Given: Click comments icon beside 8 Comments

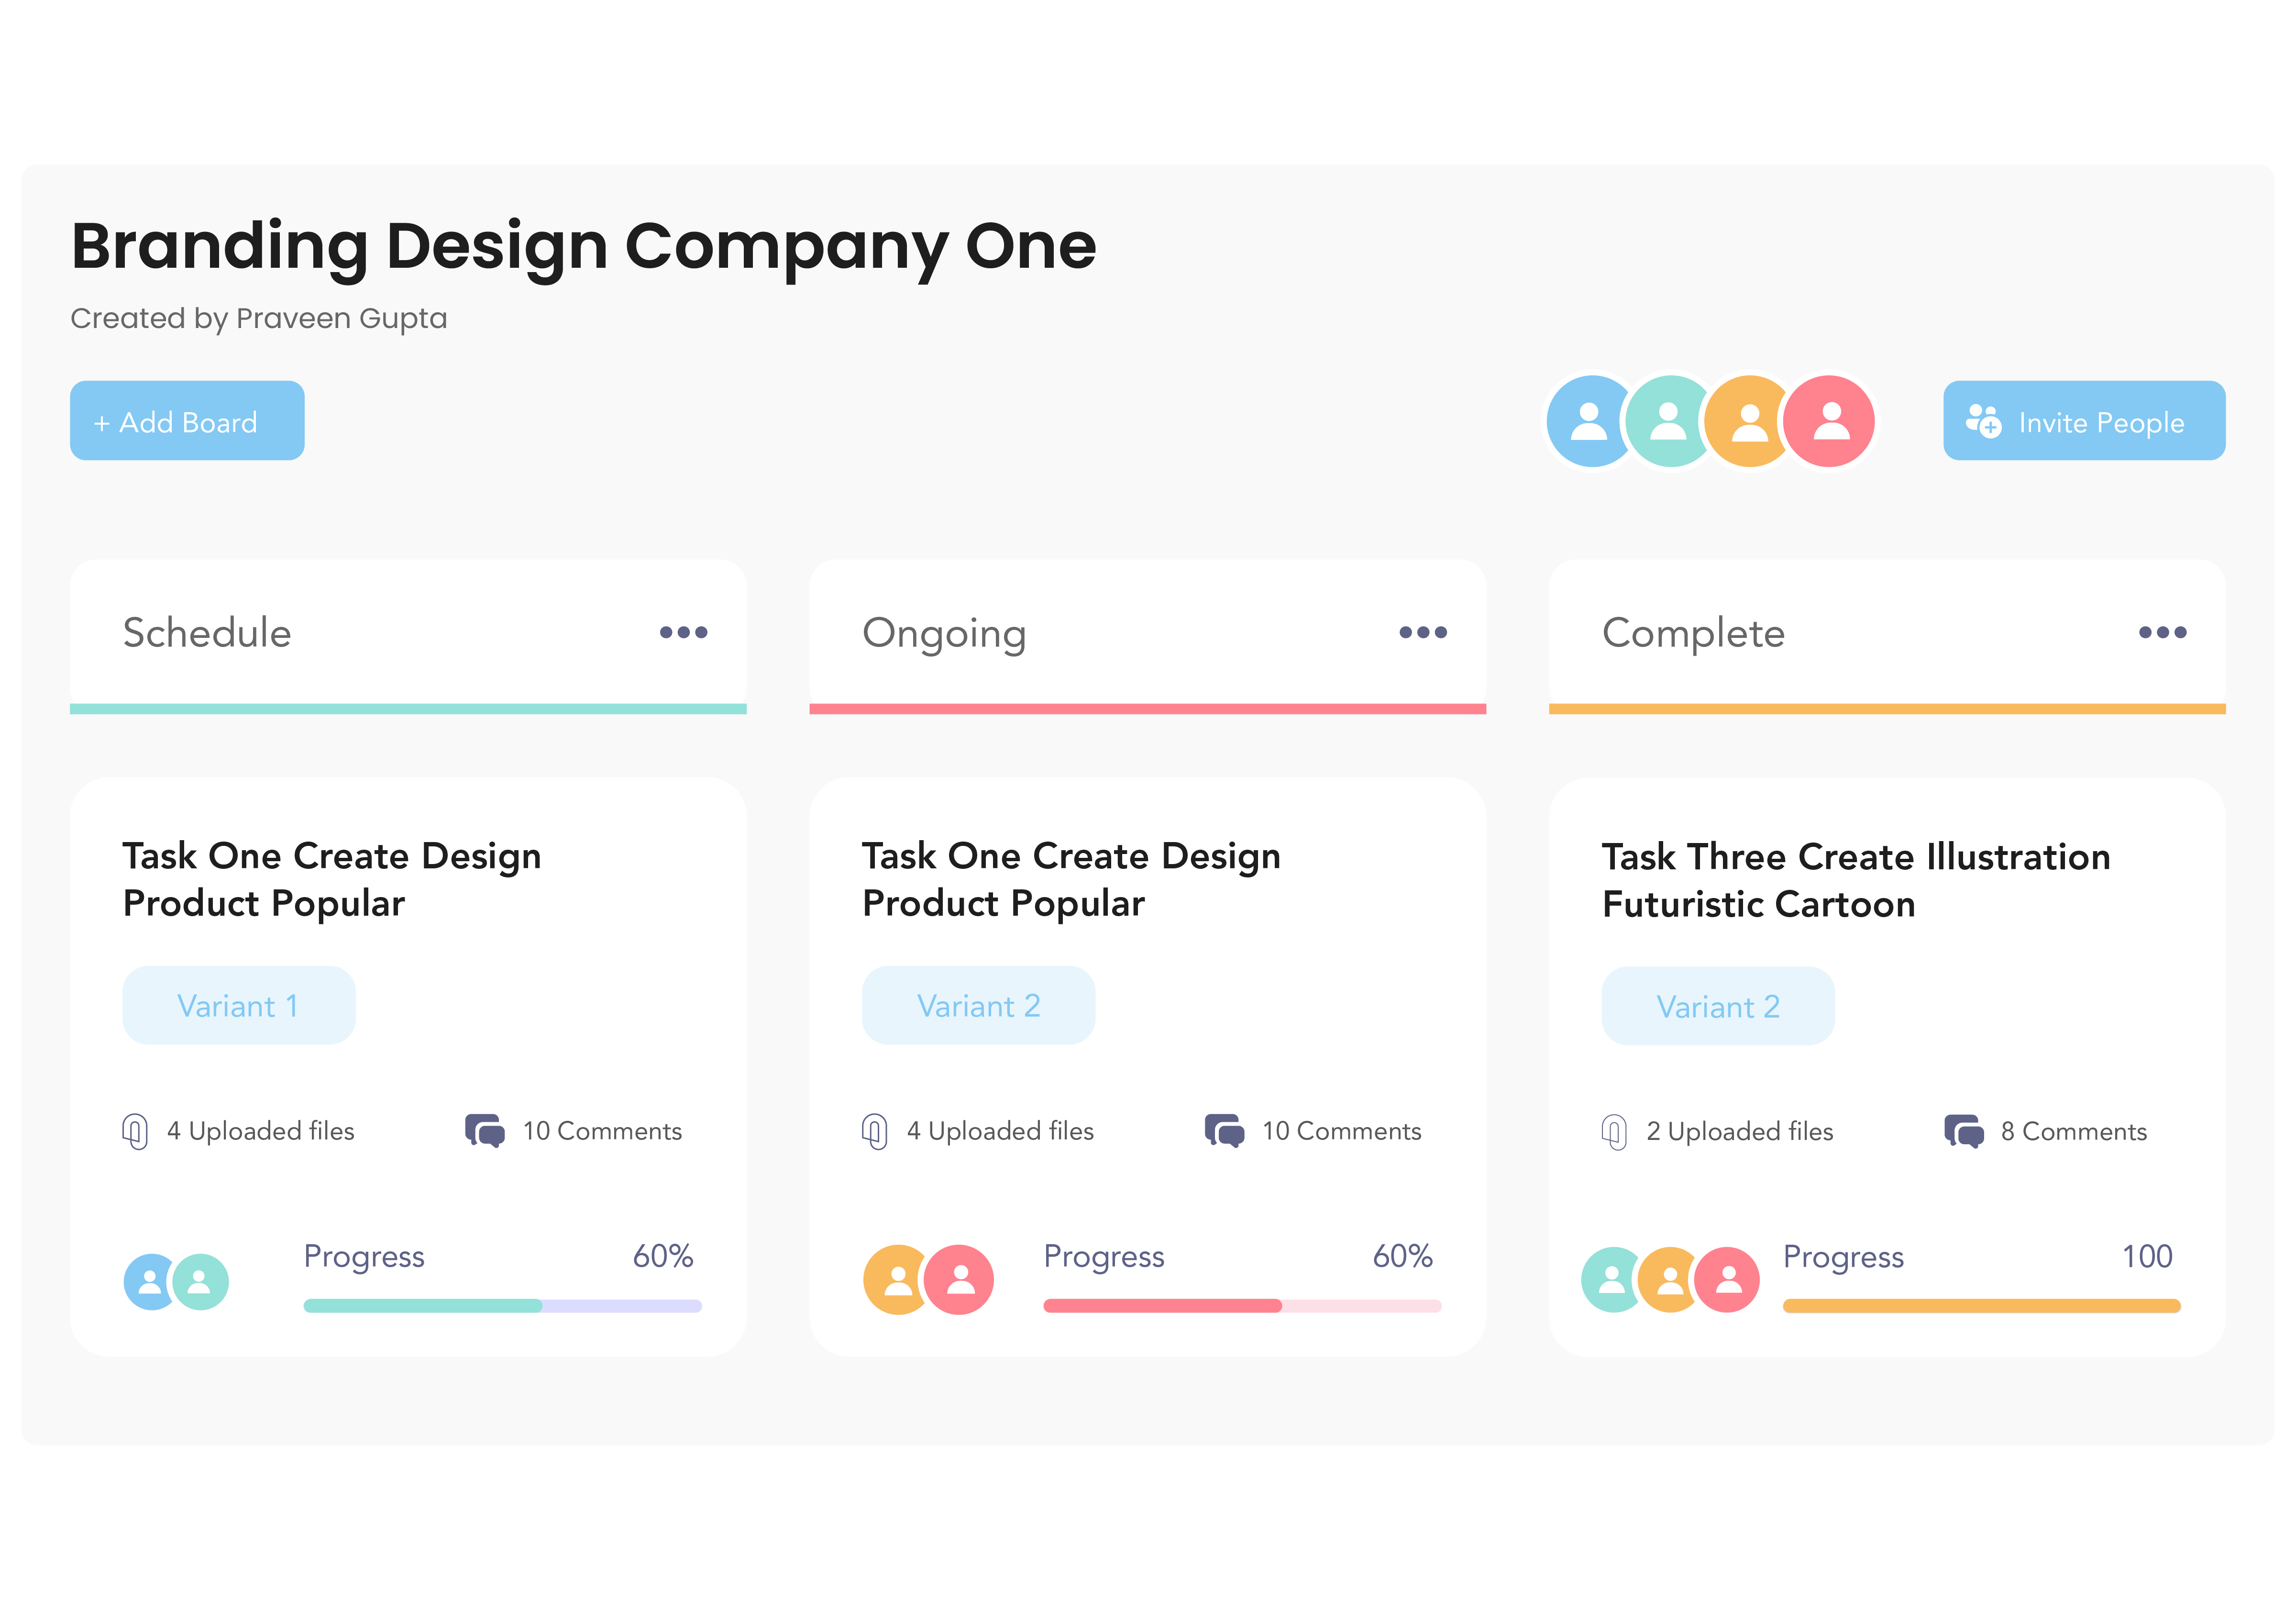Looking at the screenshot, I should tap(1963, 1131).
